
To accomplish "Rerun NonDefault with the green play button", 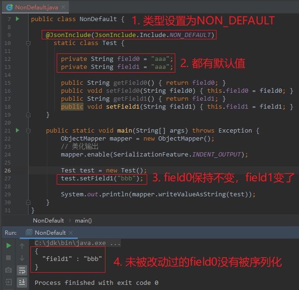I will click(x=8, y=245).
